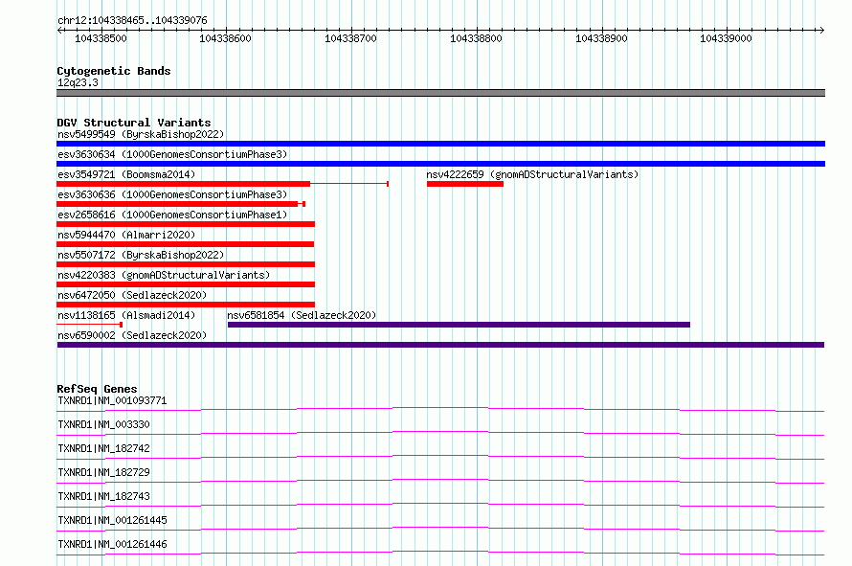The height and width of the screenshot is (566, 852).
Task: Select the red bar under esv3549721
Action: pos(183,184)
